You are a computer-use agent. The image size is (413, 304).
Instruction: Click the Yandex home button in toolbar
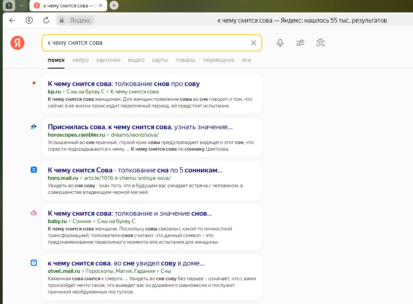click(29, 20)
